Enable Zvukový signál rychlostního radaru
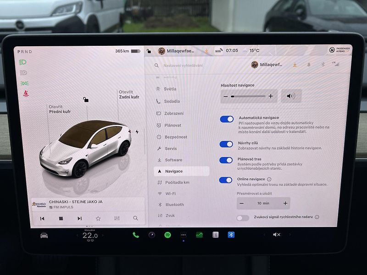The image size is (367, 275). pyautogui.click(x=243, y=218)
